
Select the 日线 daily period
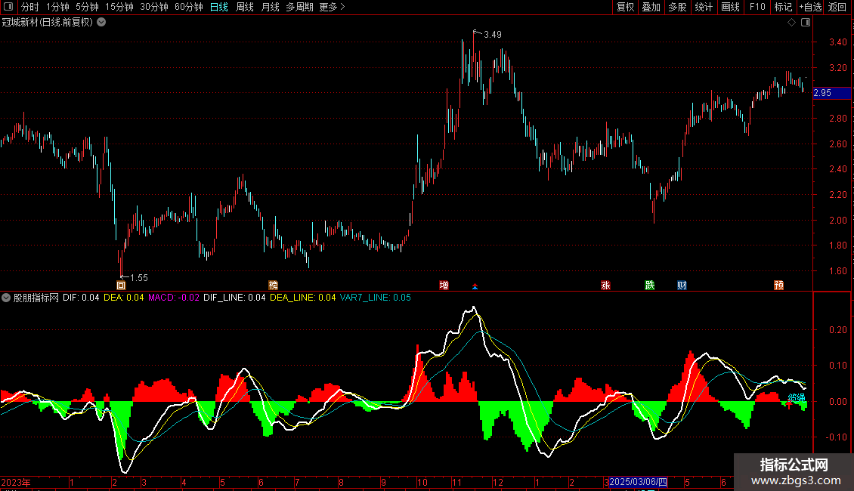(219, 7)
